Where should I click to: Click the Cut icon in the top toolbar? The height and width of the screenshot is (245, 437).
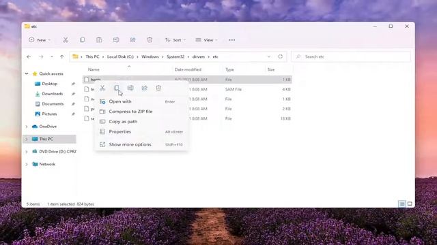coord(66,40)
